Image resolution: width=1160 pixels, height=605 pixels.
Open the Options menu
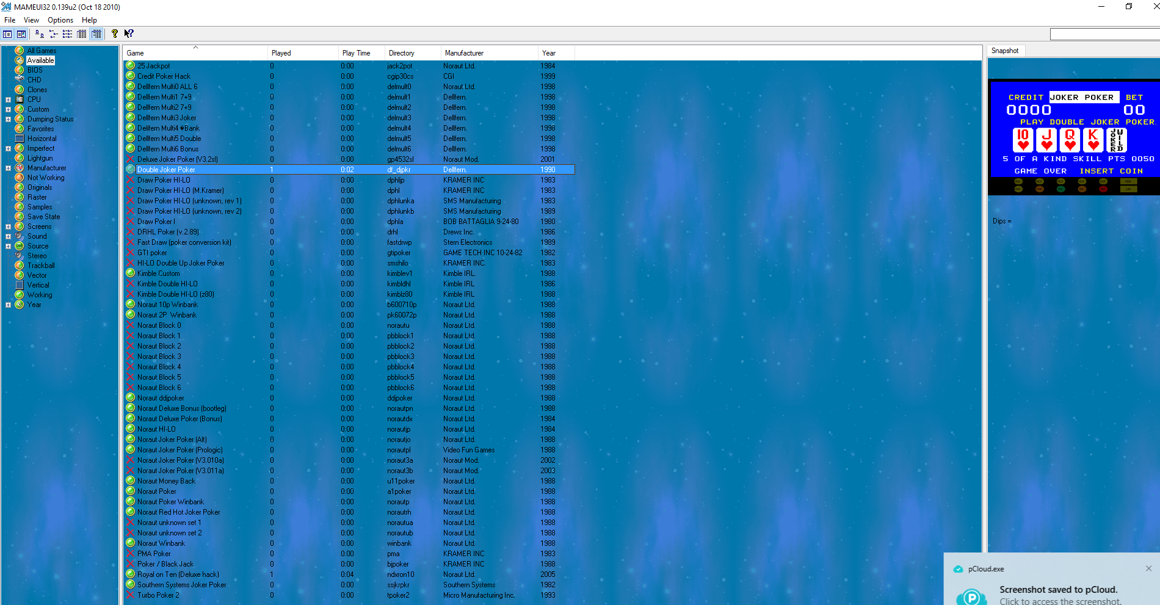point(60,20)
